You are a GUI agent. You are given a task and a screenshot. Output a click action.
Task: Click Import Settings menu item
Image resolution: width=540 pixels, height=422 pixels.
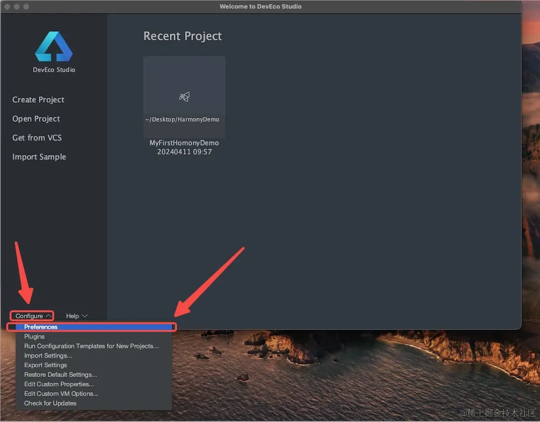(x=94, y=355)
